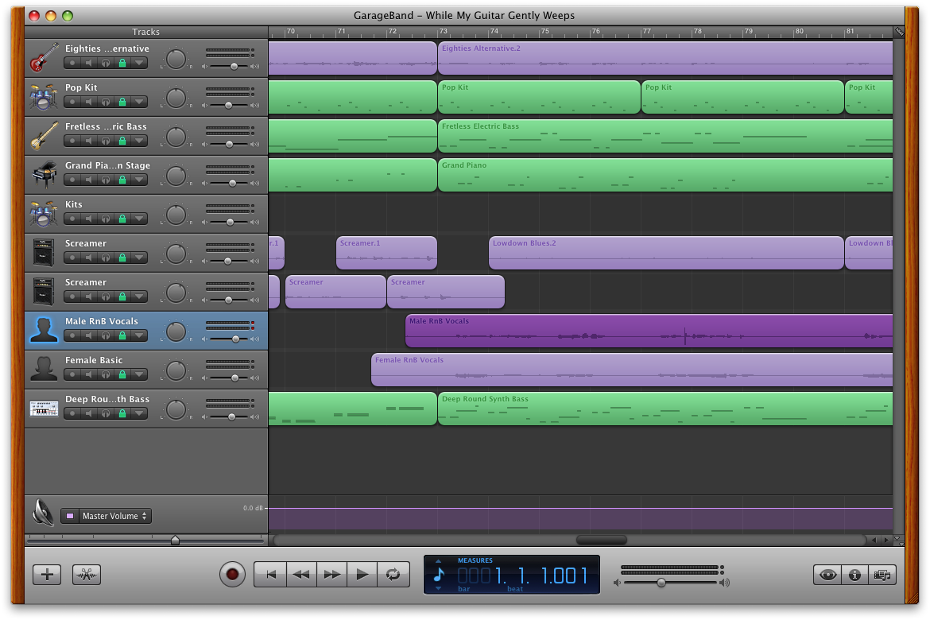This screenshot has height=620, width=930.
Task: Mute the Kits track
Action: pos(89,219)
